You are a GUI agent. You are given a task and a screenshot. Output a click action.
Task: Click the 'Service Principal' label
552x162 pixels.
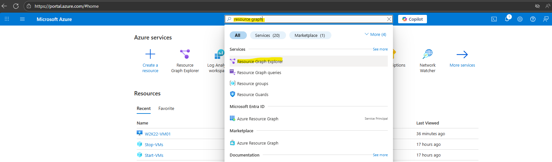click(376, 119)
